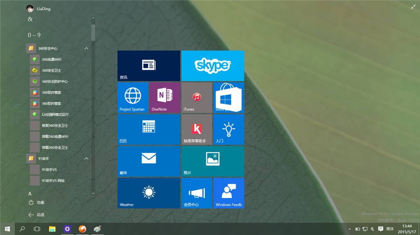Open Task View on taskbar
This screenshot has width=420, height=235.
[x=37, y=229]
